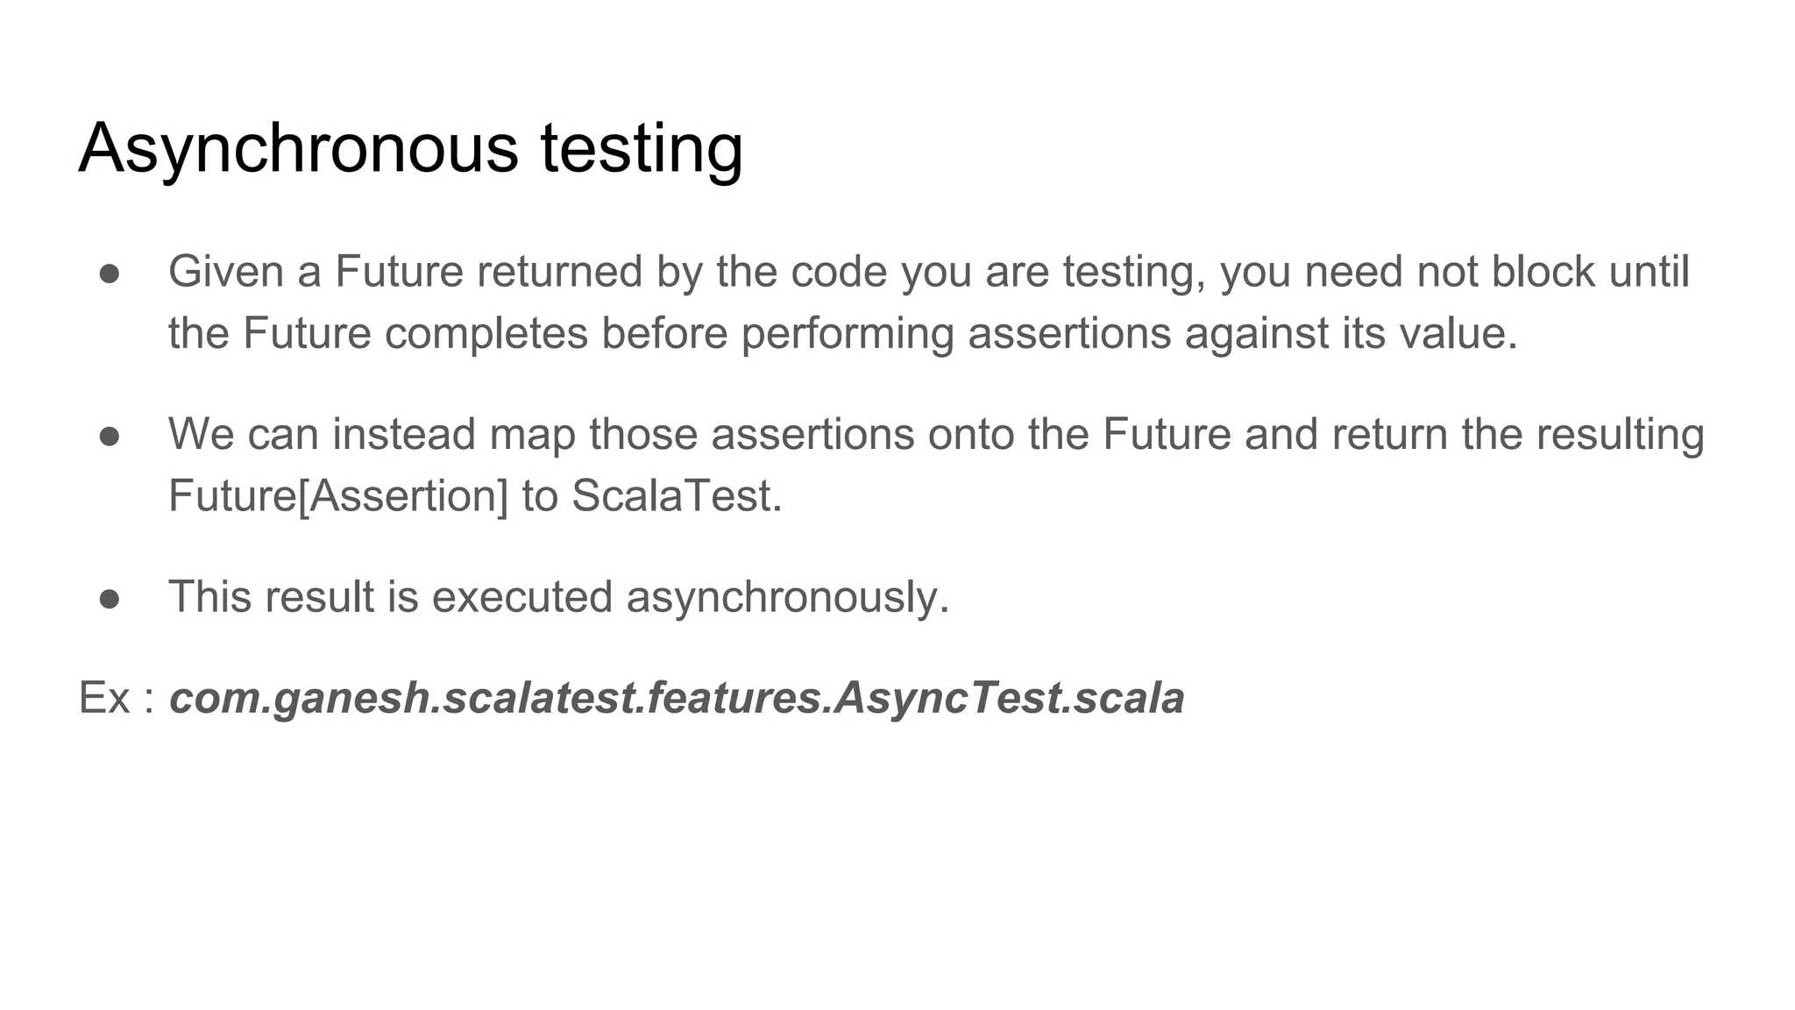1795x1010 pixels.
Task: Click the first bullet point marker
Action: pyautogui.click(x=110, y=274)
